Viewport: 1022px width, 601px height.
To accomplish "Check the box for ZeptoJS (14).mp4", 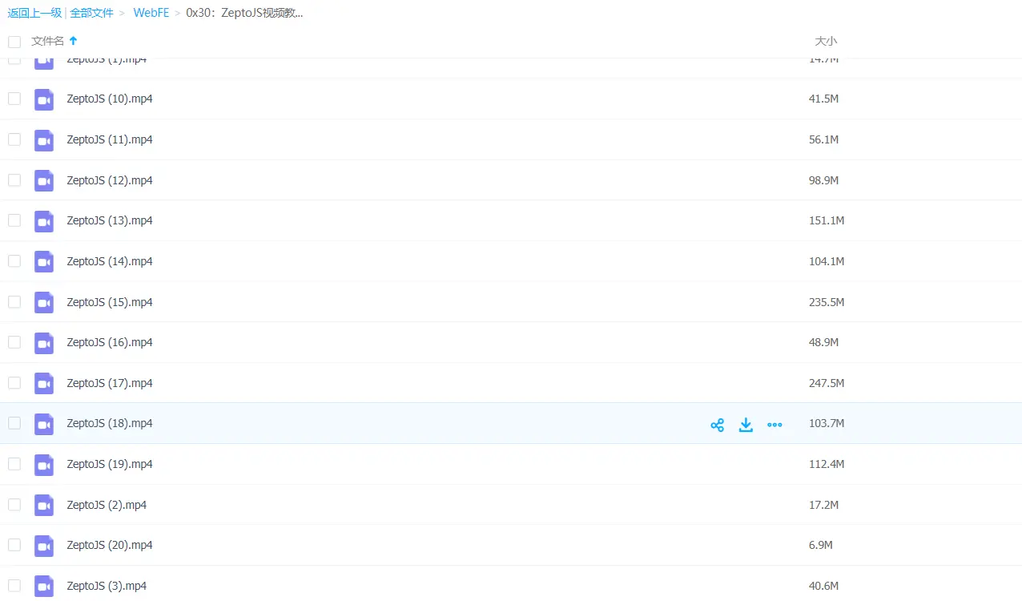I will tap(14, 261).
